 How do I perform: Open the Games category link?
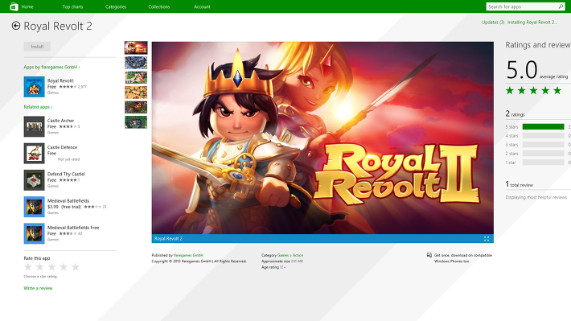[x=283, y=255]
